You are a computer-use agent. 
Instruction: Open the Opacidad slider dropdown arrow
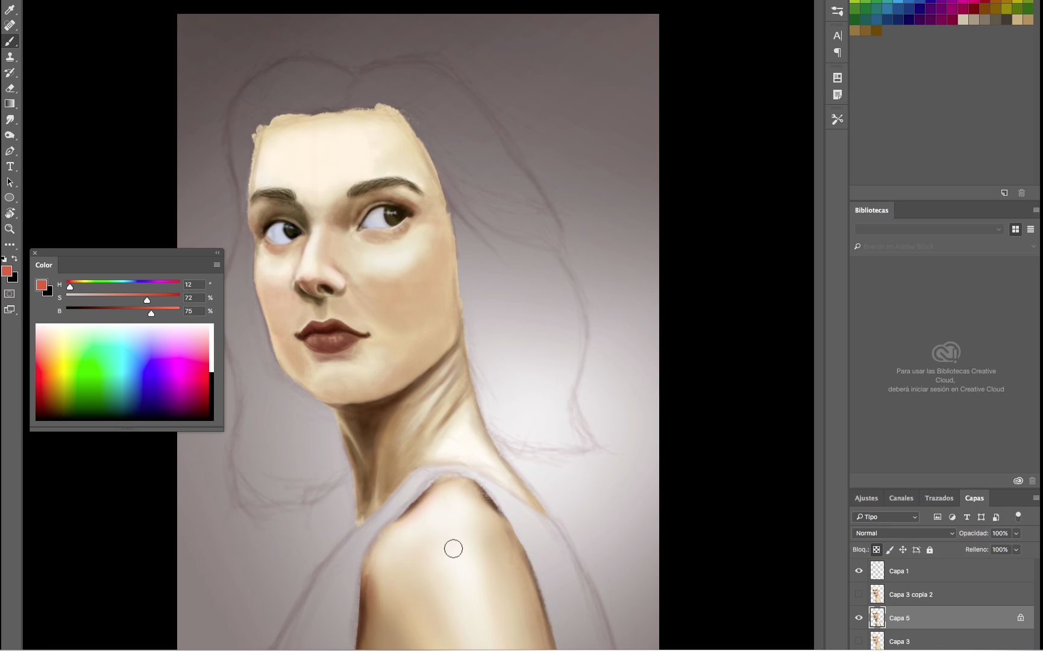pos(1016,533)
